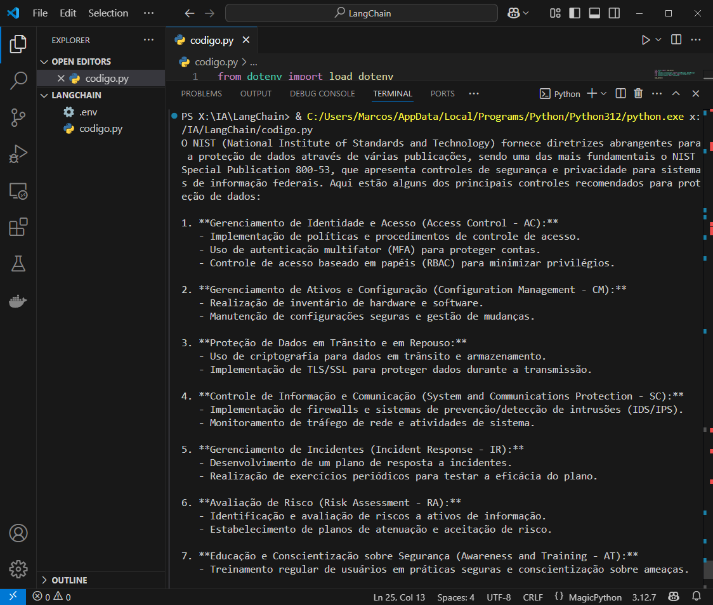Screen dimensions: 713x605
Task: Open Remote Explorer view
Action: (18, 191)
